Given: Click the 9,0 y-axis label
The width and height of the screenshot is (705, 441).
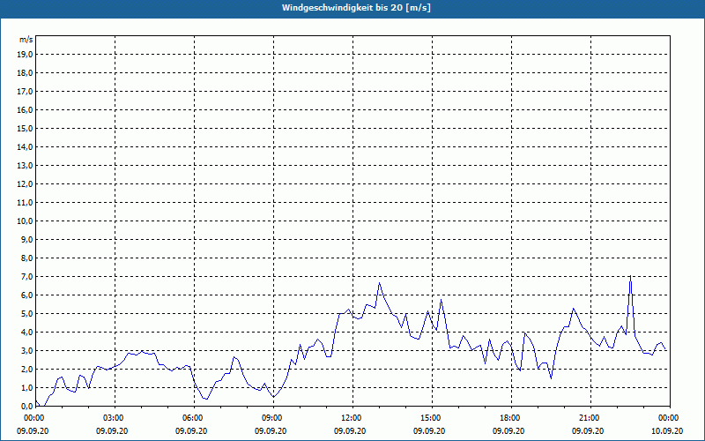Looking at the screenshot, I should point(26,239).
